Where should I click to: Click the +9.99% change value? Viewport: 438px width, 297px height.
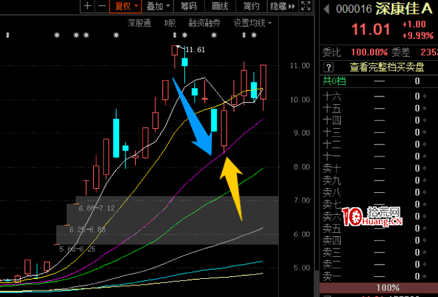point(418,36)
